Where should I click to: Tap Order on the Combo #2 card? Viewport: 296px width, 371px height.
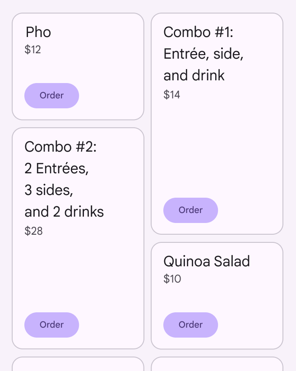coord(51,325)
